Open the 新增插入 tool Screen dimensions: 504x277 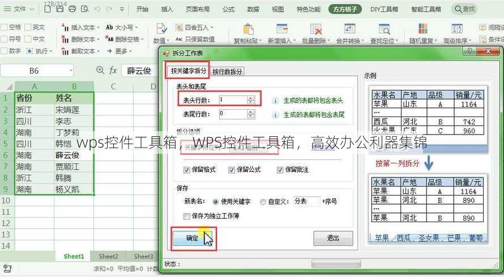click(x=282, y=33)
